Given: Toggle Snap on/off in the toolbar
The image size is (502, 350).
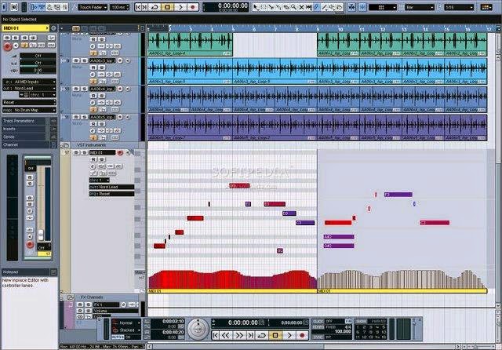Looking at the screenshot, I should click(362, 7).
